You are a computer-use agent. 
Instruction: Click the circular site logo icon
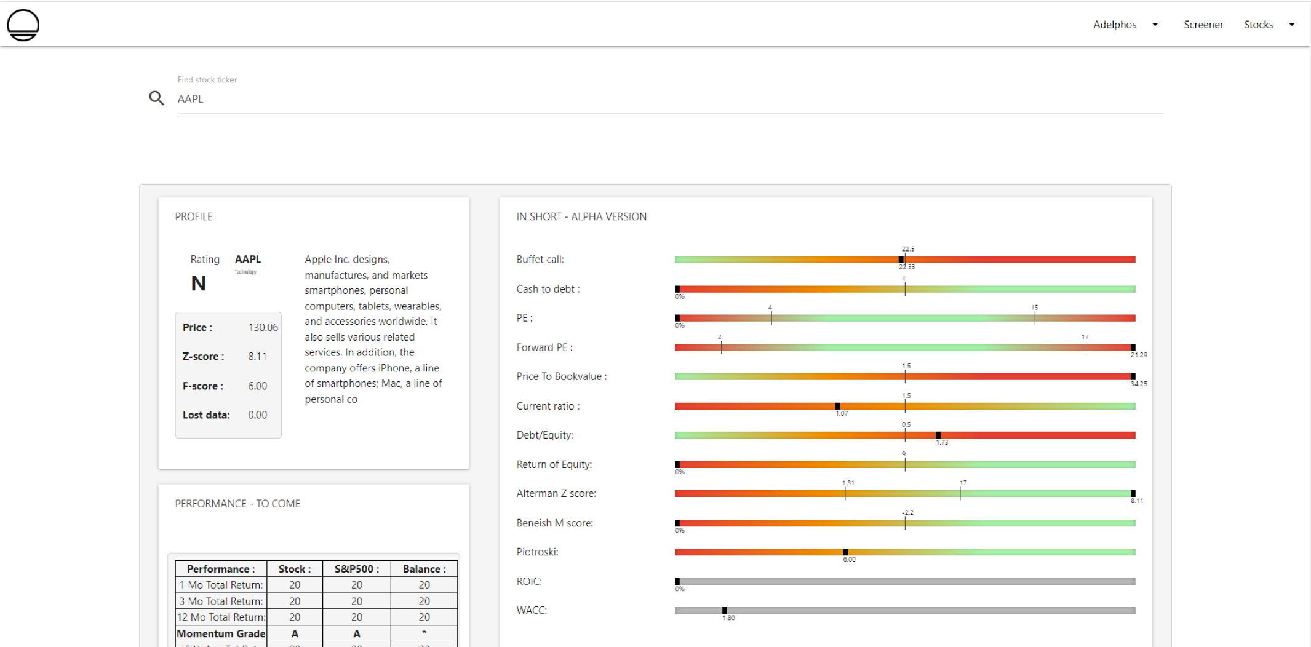23,25
